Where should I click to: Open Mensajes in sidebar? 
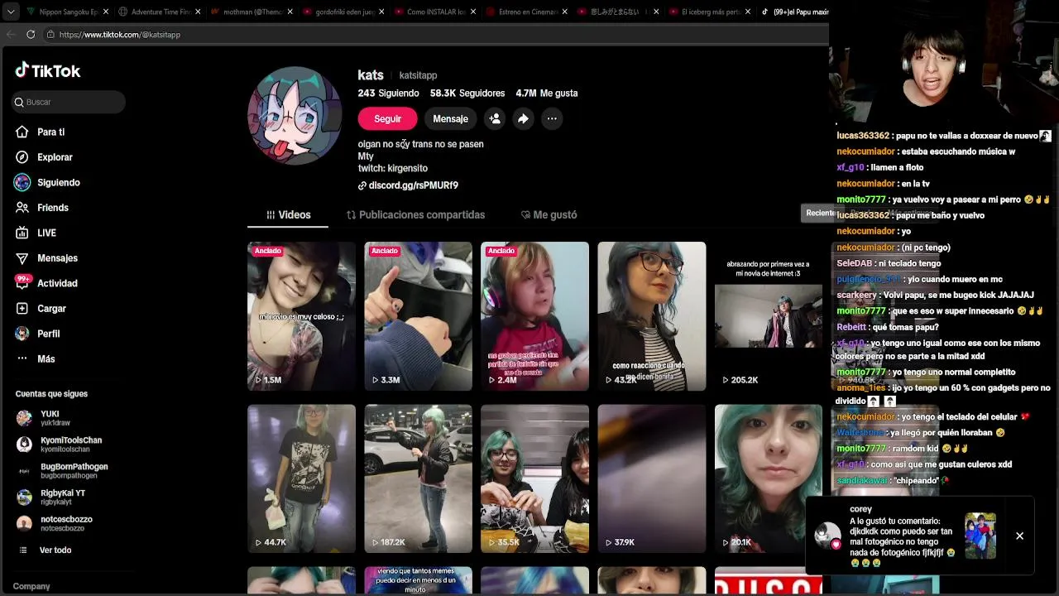(57, 258)
